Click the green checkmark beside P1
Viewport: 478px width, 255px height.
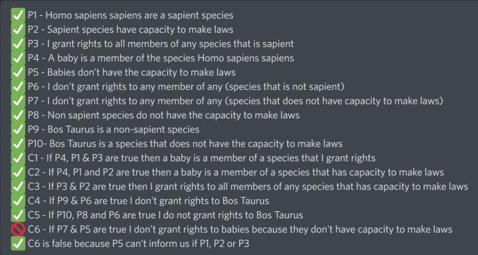coord(18,15)
